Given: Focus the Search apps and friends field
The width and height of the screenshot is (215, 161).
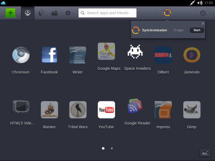Looking at the screenshot, I should [x=107, y=13].
